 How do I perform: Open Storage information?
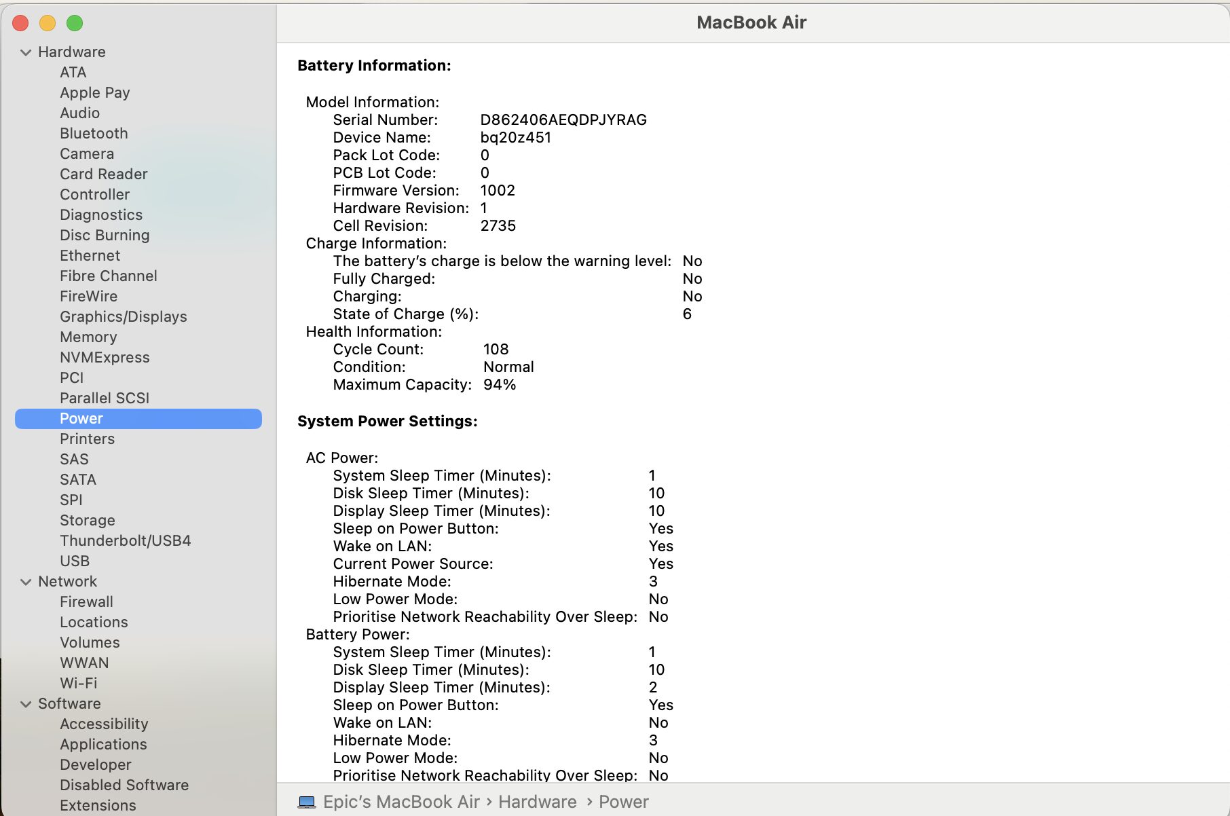(88, 521)
